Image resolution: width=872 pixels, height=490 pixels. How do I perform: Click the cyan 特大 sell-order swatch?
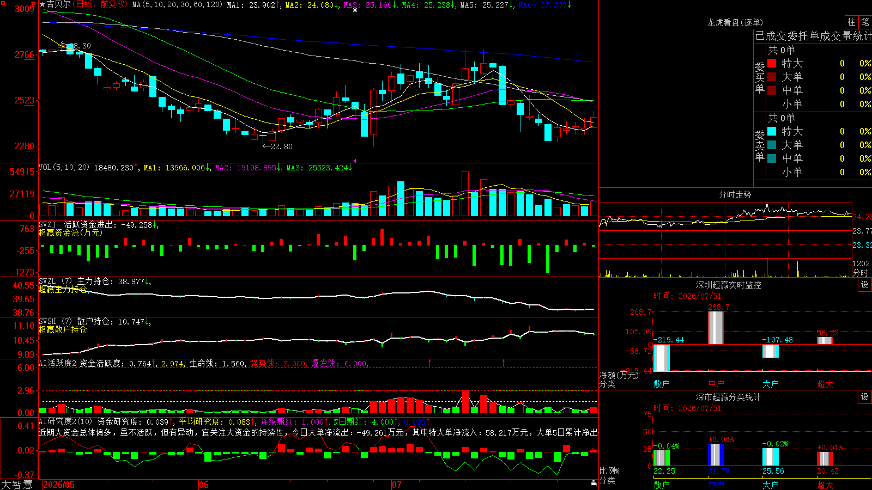pyautogui.click(x=772, y=131)
